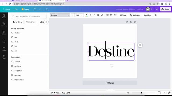The height and width of the screenshot is (96, 172).
Task: Change text alignment
Action: [x=107, y=15]
